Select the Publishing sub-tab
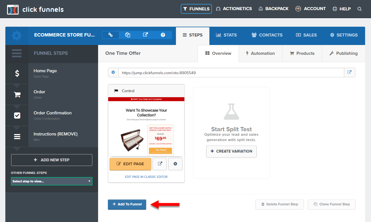The height and width of the screenshot is (222, 371). (x=343, y=53)
